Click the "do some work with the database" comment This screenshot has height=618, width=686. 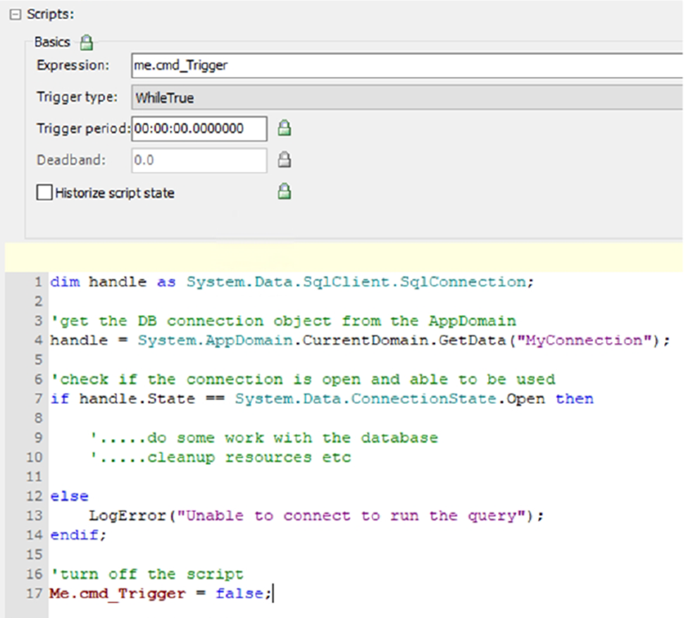[264, 438]
